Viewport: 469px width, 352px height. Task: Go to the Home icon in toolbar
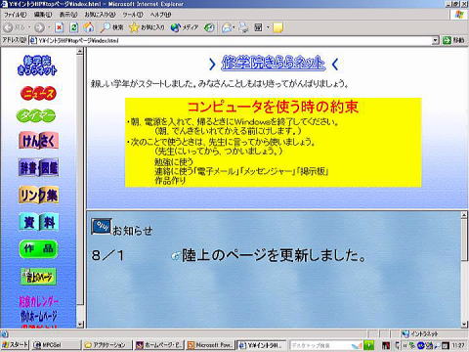click(x=88, y=27)
